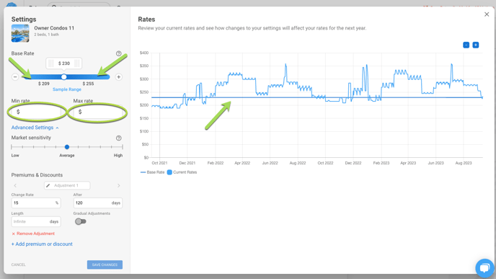
Task: Click the Min rate input field
Action: tap(36, 112)
